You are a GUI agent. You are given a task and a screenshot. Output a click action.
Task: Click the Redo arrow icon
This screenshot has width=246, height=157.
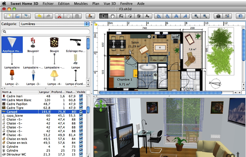pyautogui.click(x=48, y=16)
